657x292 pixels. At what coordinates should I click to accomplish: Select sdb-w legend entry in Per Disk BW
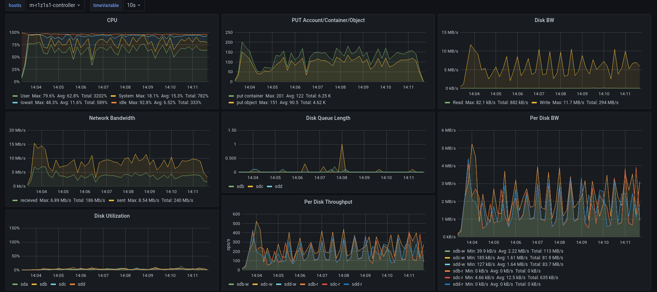[458, 251]
